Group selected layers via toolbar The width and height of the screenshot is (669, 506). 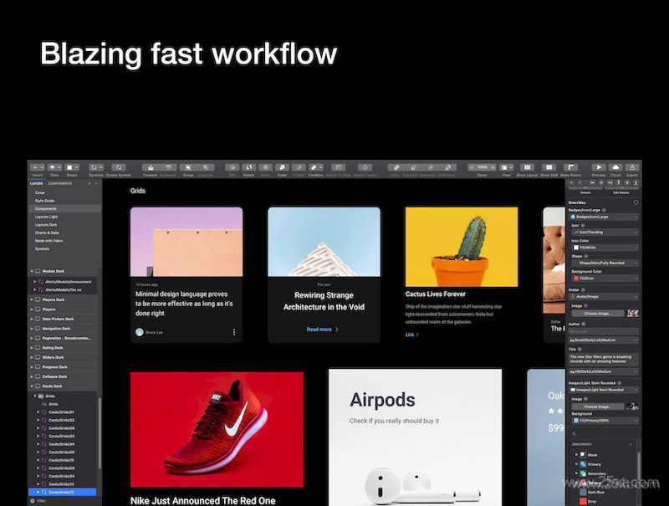click(x=188, y=167)
